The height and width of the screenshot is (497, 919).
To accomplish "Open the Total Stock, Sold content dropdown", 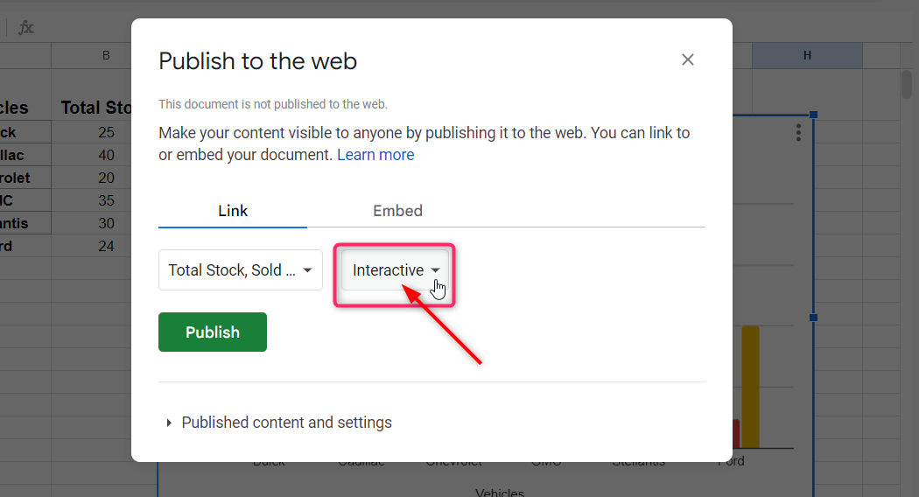I will click(241, 270).
